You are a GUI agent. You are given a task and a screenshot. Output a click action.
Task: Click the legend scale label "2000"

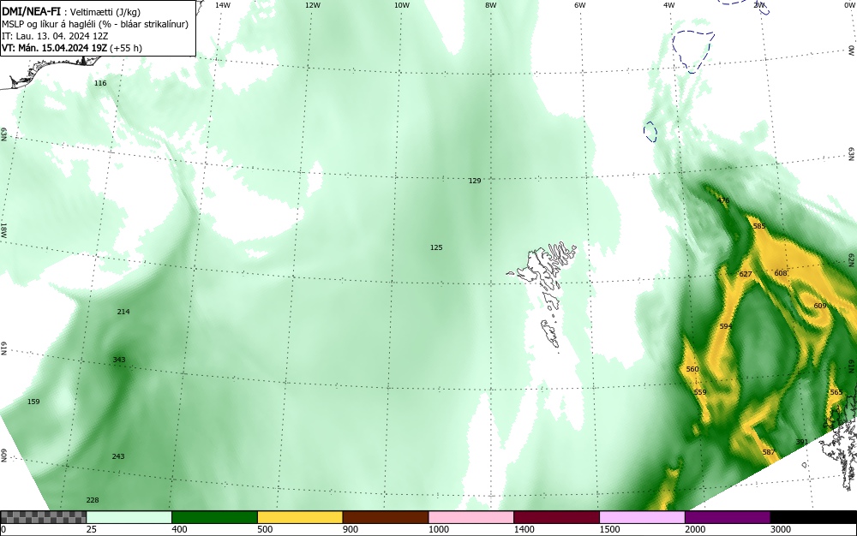click(695, 529)
